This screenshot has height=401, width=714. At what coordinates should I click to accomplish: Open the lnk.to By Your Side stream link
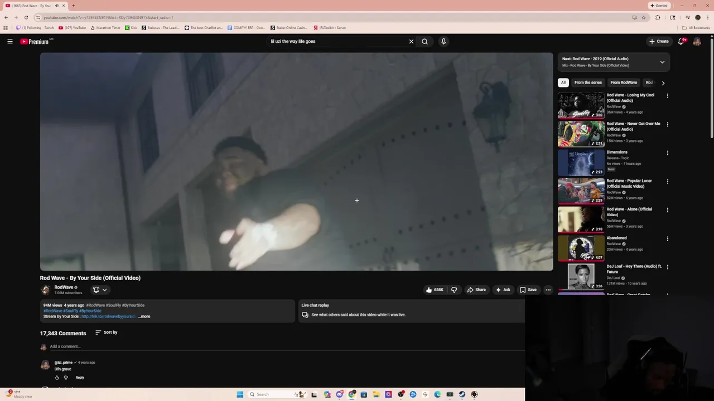[x=108, y=316]
